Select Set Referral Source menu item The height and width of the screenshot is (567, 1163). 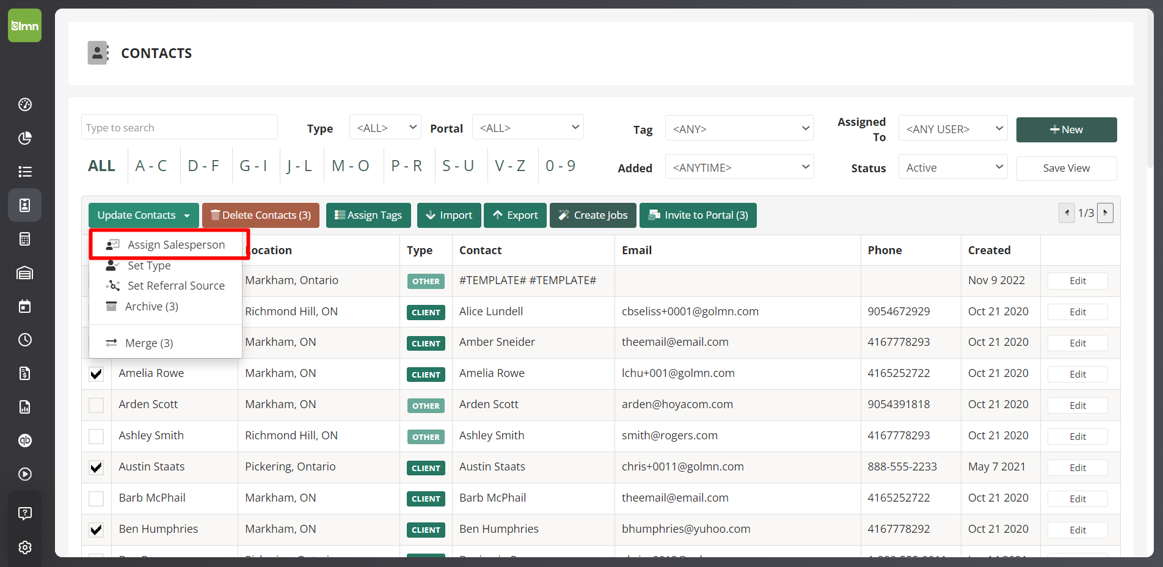[x=166, y=285]
